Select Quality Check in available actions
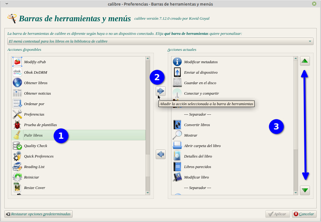This screenshot has height=222, width=321. coord(78,146)
